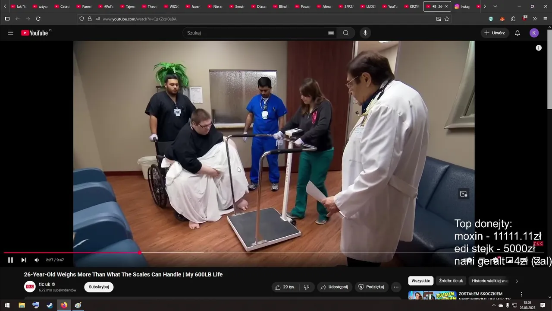This screenshot has height=311, width=552.
Task: Open the YouTube hamburger guide menu
Action: click(x=11, y=33)
